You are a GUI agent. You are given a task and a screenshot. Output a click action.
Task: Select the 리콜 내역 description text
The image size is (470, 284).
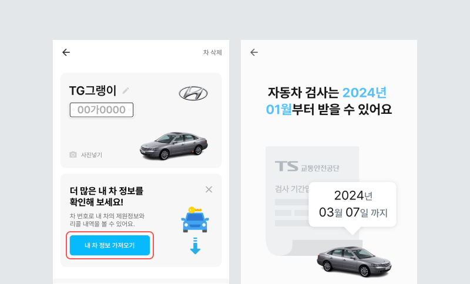[107, 219]
